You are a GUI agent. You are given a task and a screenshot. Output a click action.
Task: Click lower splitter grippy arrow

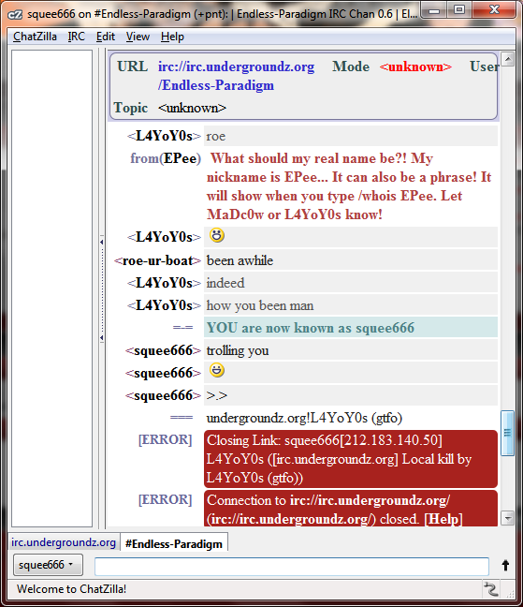(101, 338)
